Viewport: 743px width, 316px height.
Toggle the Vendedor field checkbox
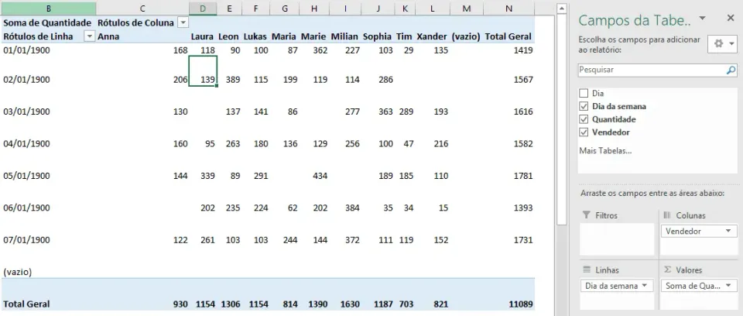(584, 132)
